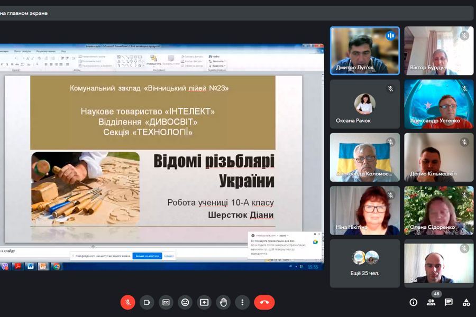
Task: Click muted mic icon on Віктор Бурдун tile
Action: (x=464, y=36)
